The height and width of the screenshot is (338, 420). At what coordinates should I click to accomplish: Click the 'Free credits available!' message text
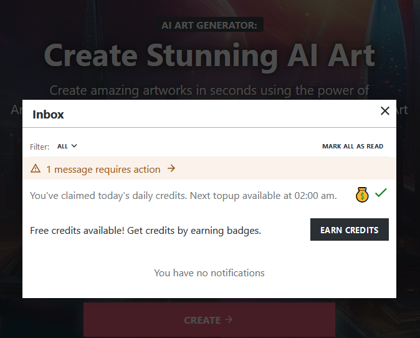(x=145, y=230)
